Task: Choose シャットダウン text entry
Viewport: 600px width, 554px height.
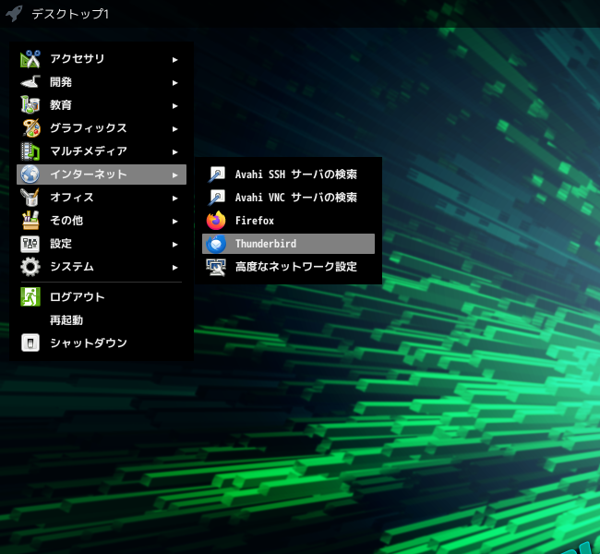Action: tap(89, 343)
